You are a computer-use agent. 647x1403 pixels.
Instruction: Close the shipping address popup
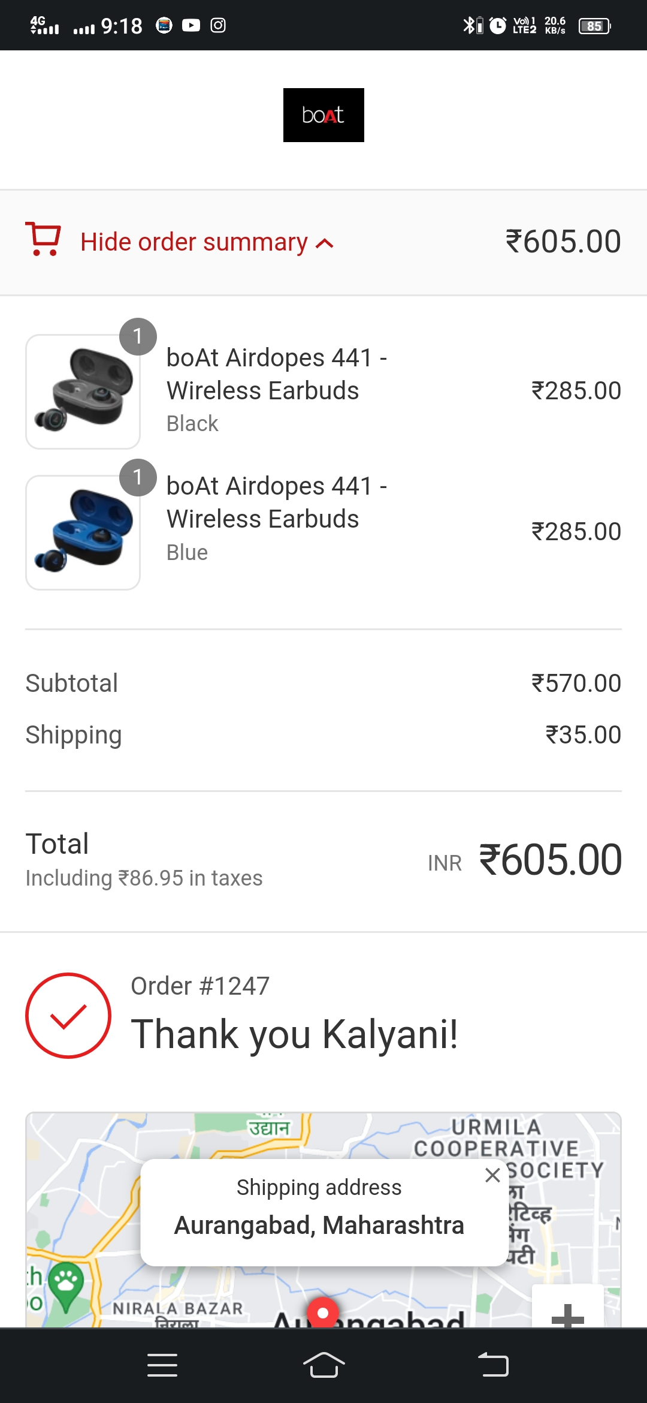492,1175
